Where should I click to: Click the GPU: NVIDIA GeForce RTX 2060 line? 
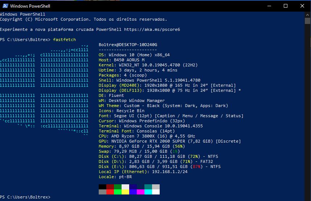(170, 141)
